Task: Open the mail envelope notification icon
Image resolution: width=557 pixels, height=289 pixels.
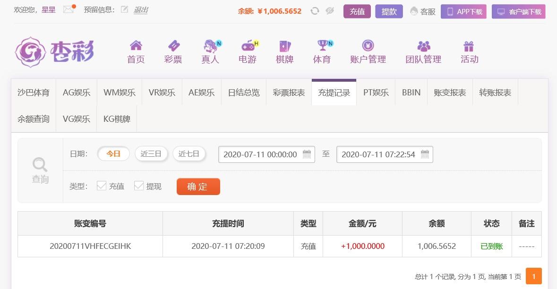Action: point(69,9)
